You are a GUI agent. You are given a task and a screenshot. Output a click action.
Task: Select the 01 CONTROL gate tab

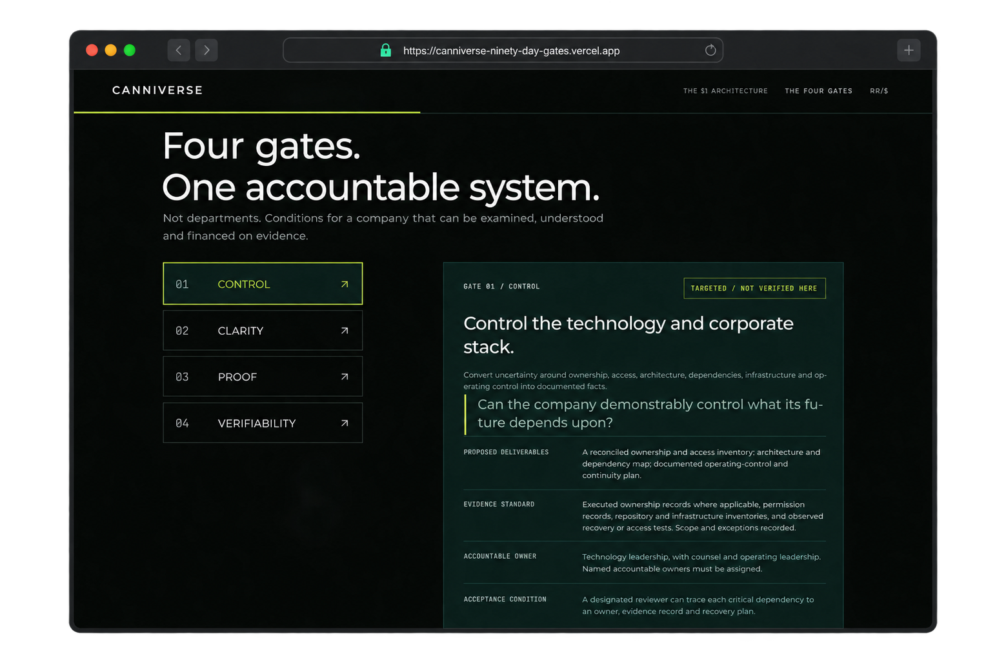point(263,284)
